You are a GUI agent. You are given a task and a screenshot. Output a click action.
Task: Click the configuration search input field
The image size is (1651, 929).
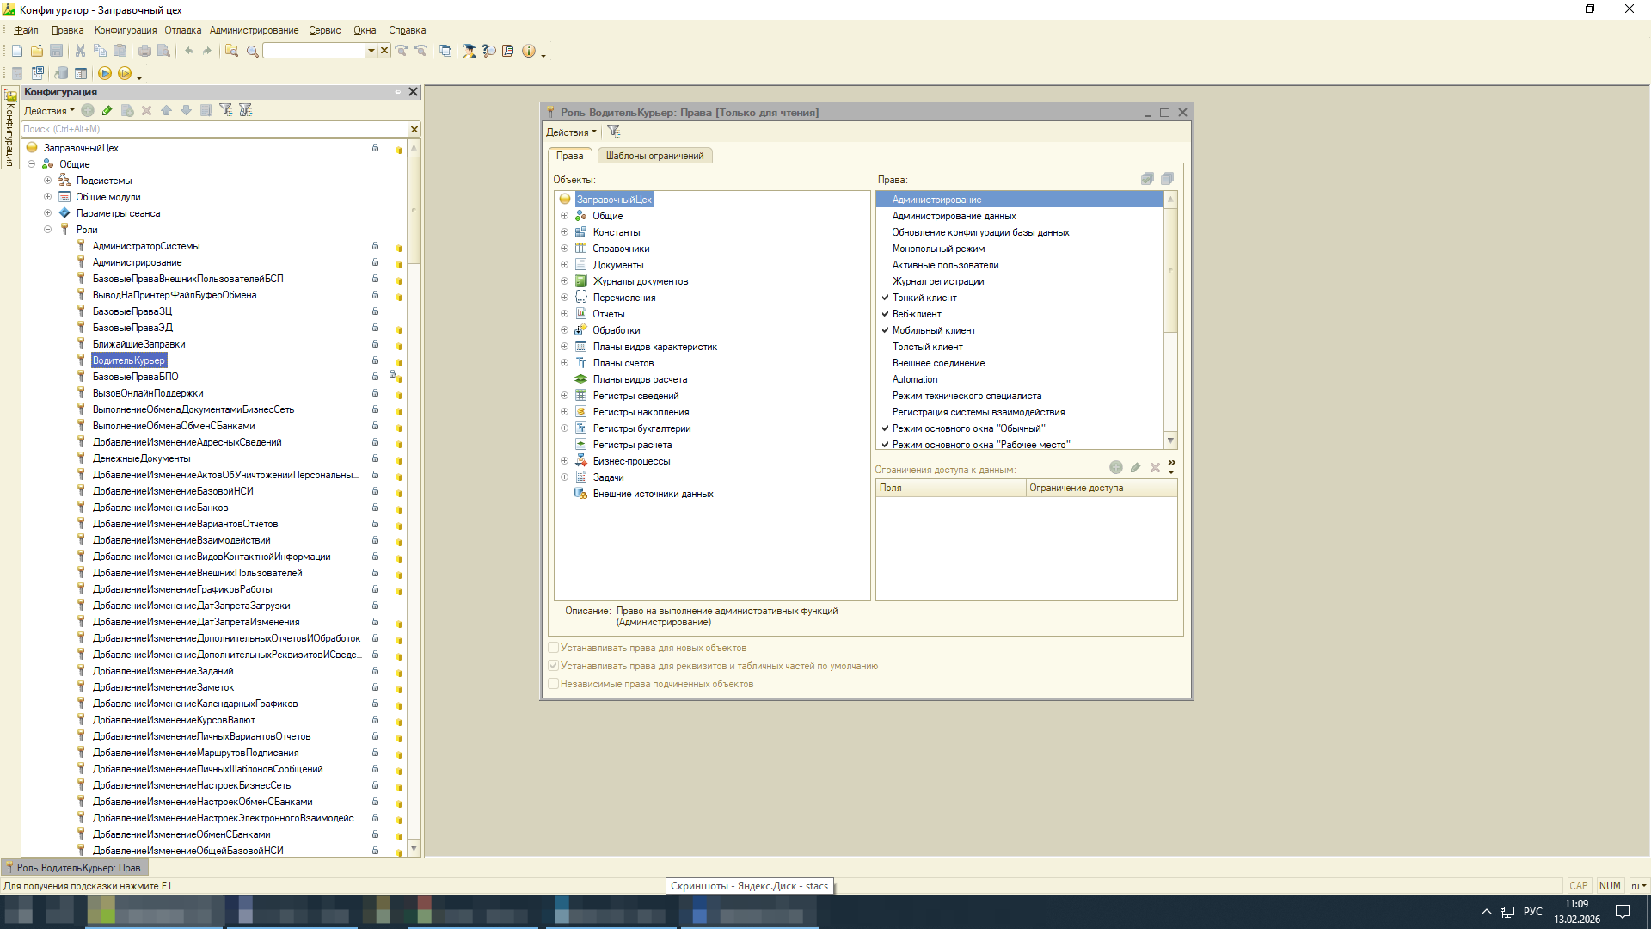tap(213, 129)
